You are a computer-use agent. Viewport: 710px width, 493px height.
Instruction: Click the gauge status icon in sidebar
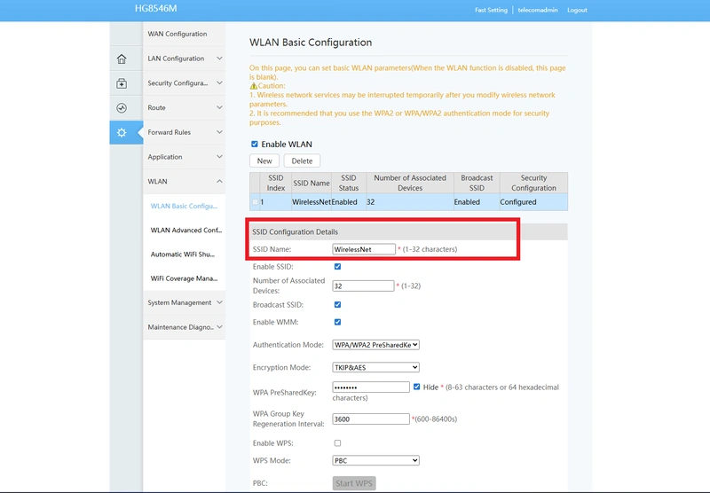click(122, 108)
